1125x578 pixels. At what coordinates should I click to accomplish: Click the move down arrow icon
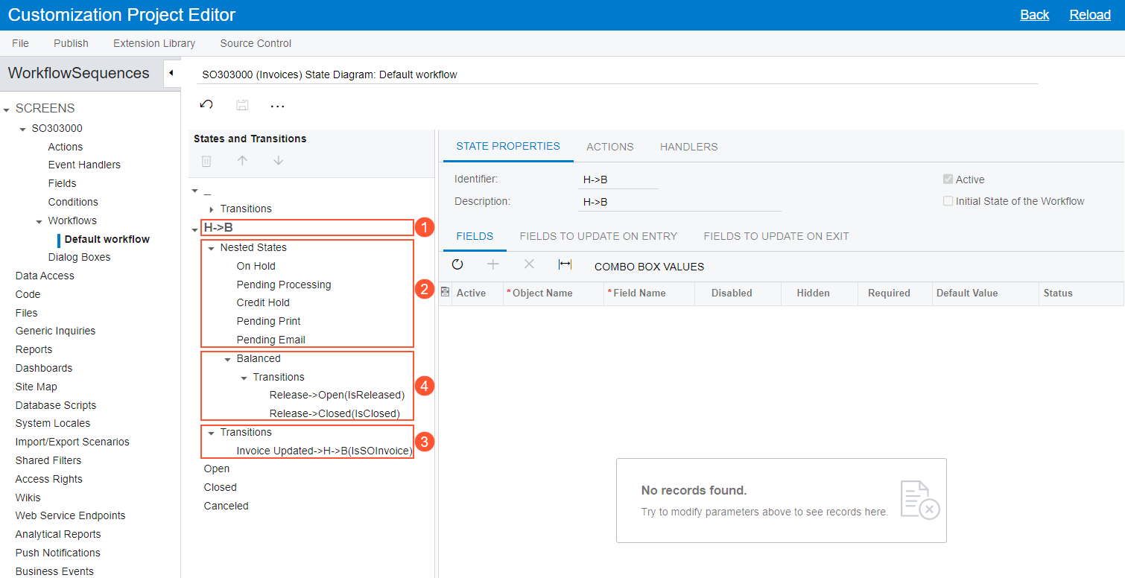click(x=278, y=161)
